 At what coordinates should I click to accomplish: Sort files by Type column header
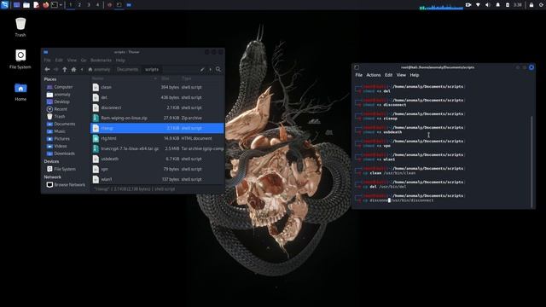point(202,78)
